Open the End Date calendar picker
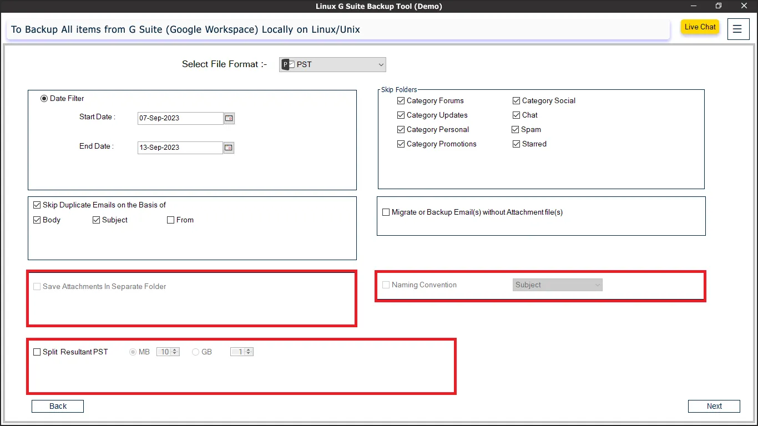Viewport: 758px width, 426px height. click(229, 148)
